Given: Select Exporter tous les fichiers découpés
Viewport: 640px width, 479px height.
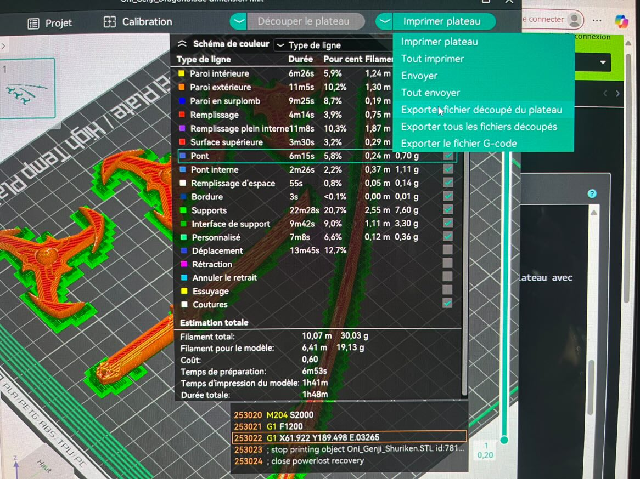Looking at the screenshot, I should [479, 127].
